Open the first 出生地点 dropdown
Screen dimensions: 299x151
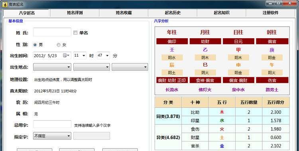tap(52, 67)
